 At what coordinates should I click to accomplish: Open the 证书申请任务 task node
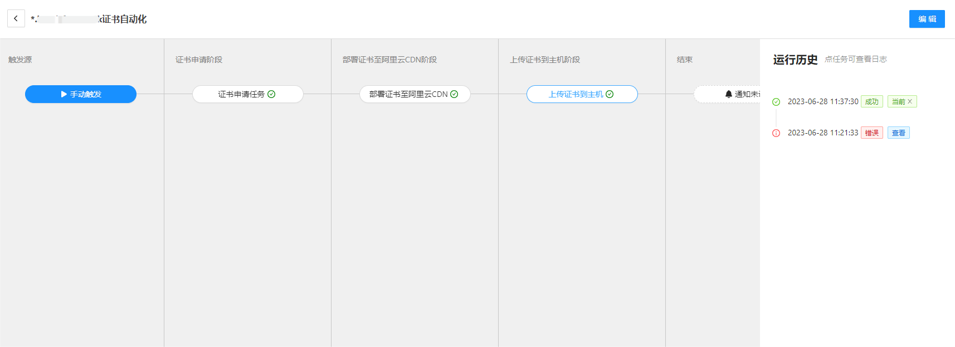[x=241, y=94]
